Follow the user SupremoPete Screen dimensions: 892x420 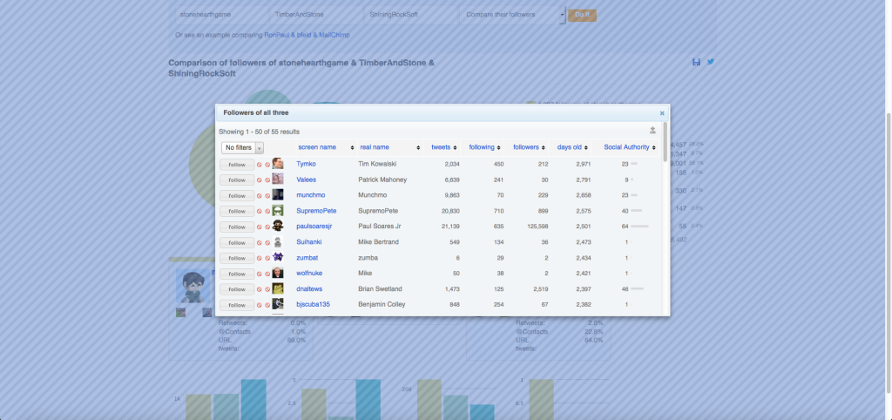pos(237,211)
